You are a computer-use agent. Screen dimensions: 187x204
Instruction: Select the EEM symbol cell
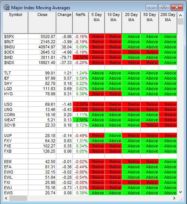[16, 162]
